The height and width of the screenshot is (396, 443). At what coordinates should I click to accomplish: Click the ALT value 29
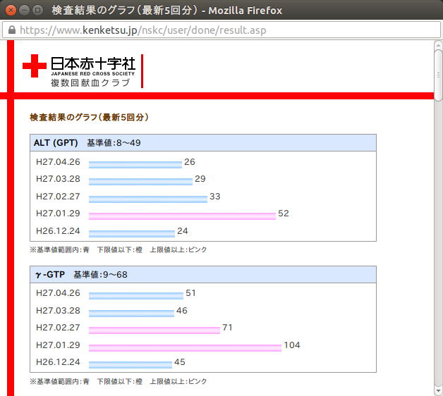tap(200, 179)
